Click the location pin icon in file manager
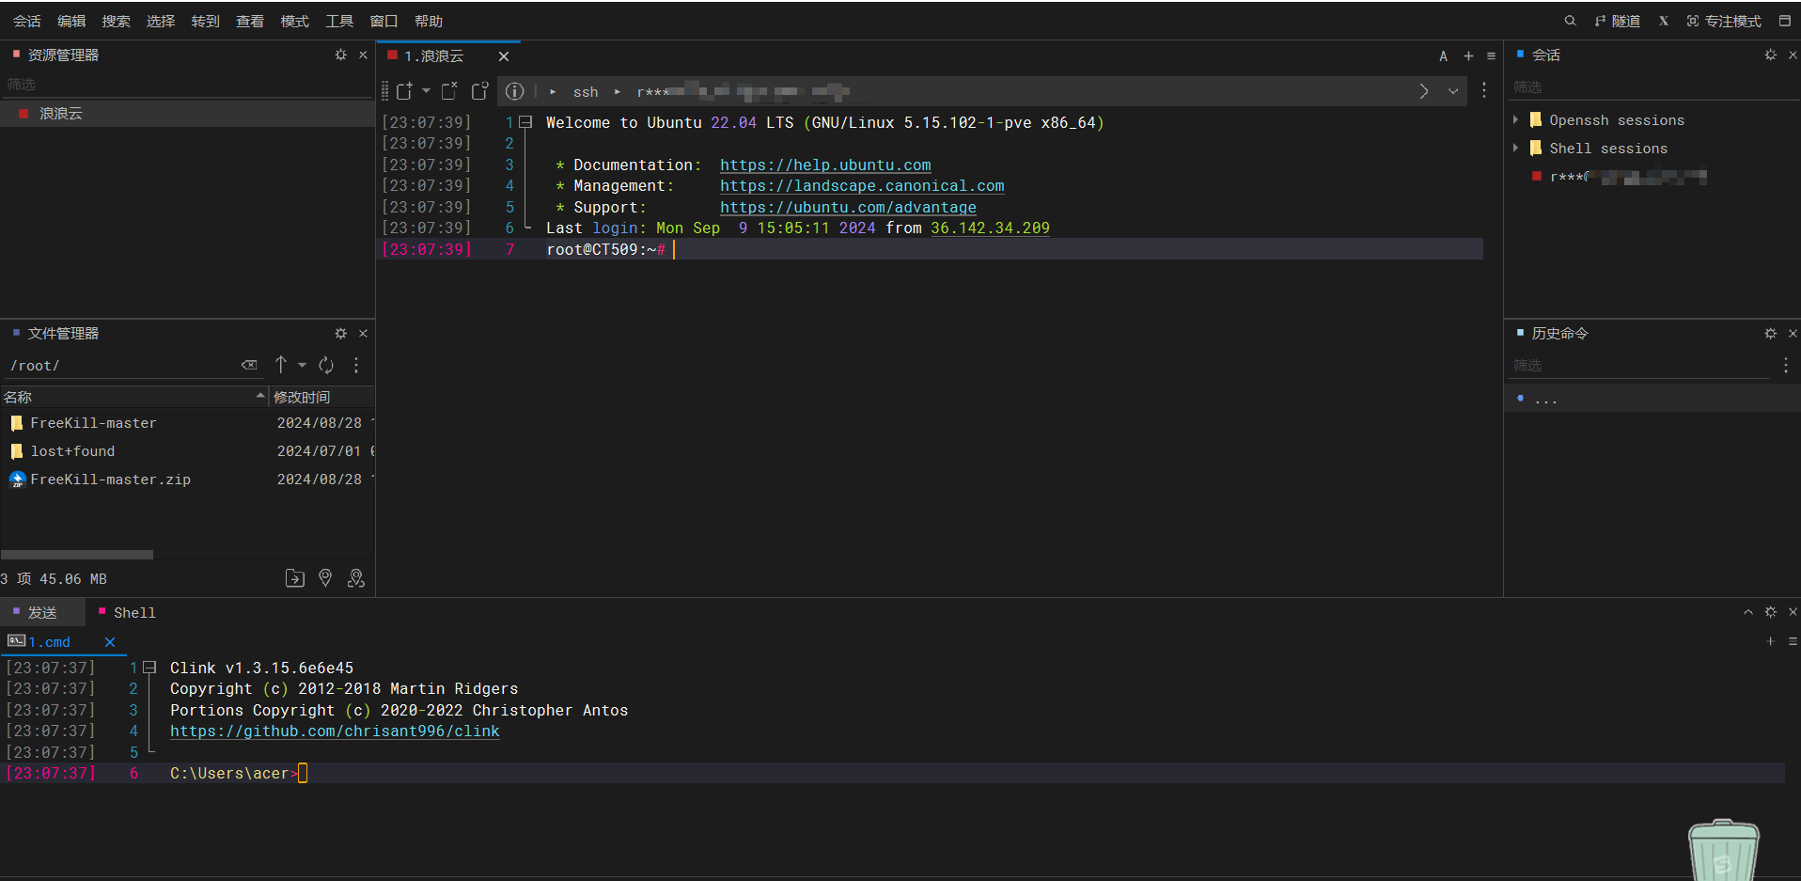This screenshot has width=1801, height=881. pyautogui.click(x=325, y=578)
